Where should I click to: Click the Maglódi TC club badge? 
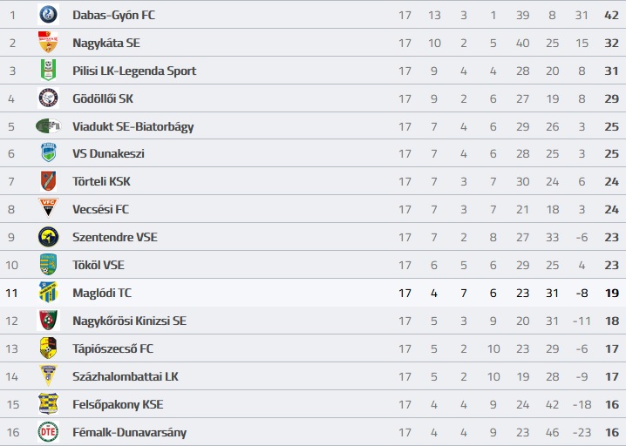pyautogui.click(x=48, y=293)
